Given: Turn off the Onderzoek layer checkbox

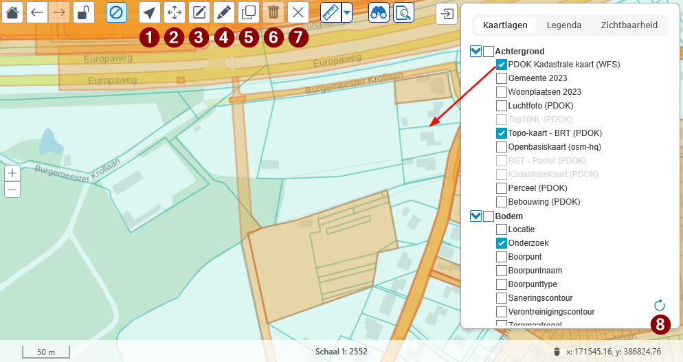Looking at the screenshot, I should click(x=502, y=243).
